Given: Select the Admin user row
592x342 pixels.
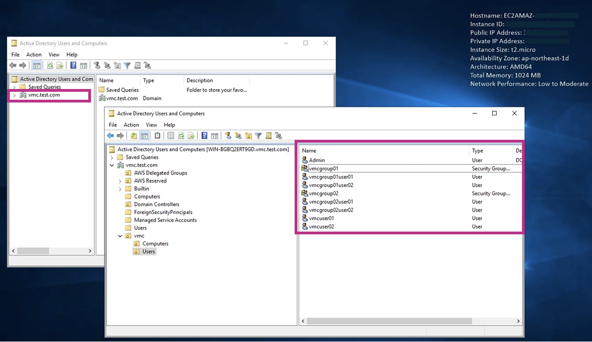Looking at the screenshot, I should (x=411, y=160).
